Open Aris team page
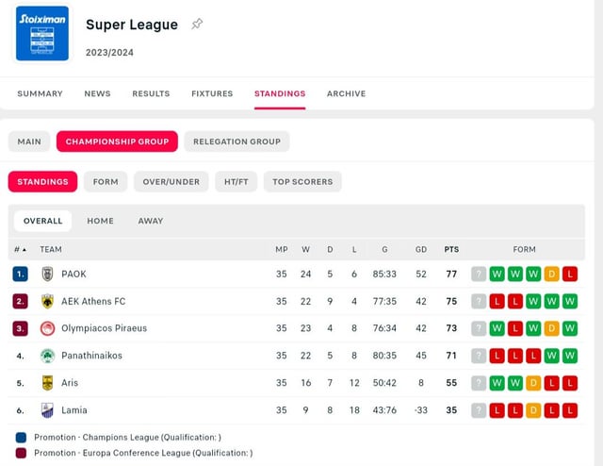The height and width of the screenshot is (466, 603). 70,383
